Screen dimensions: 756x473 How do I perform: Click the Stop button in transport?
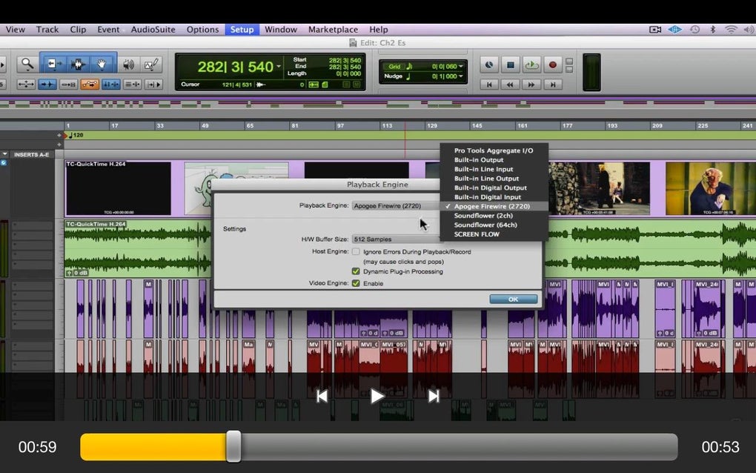coord(510,65)
